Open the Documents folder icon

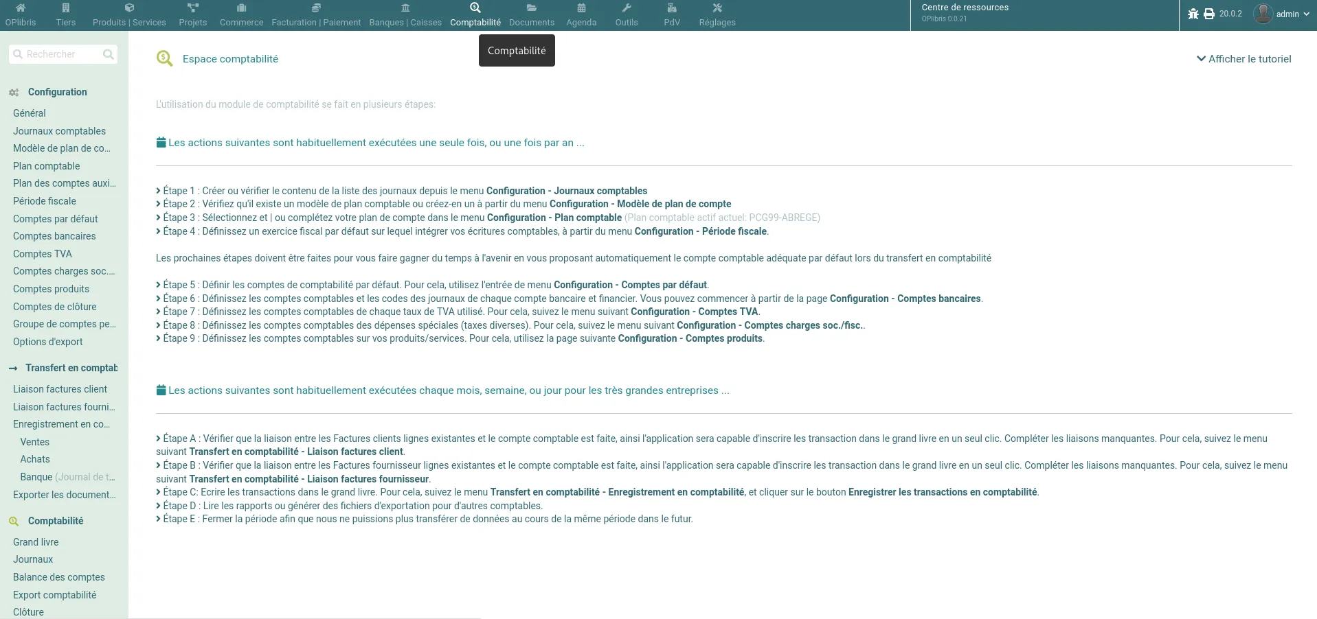(532, 8)
